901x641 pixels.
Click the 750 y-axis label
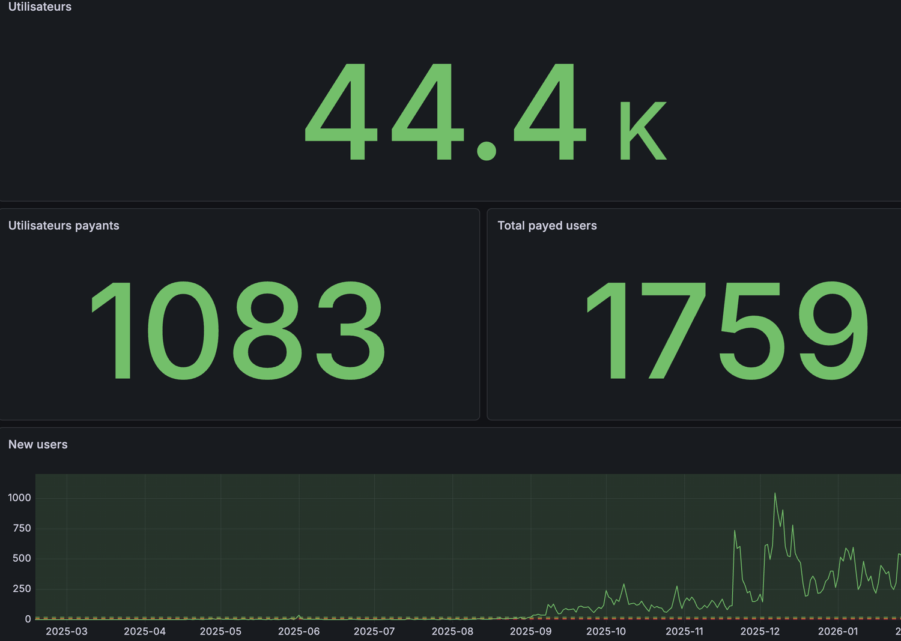tap(22, 528)
